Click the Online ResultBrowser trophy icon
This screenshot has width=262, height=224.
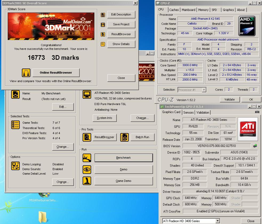pos(26,73)
